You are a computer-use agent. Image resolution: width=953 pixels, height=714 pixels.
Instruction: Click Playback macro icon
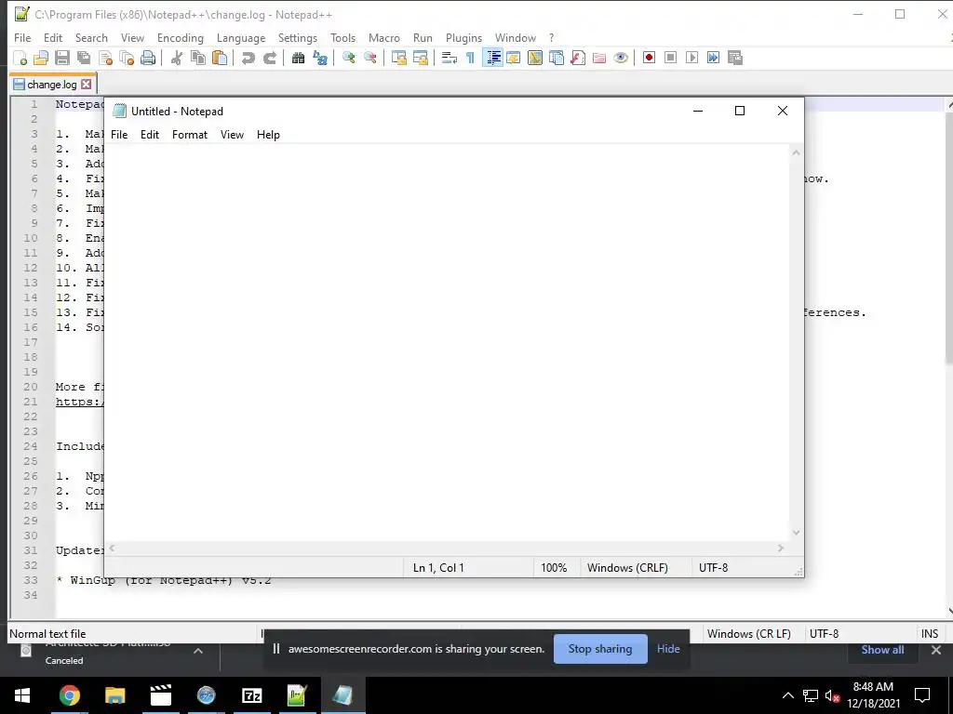pyautogui.click(x=691, y=58)
